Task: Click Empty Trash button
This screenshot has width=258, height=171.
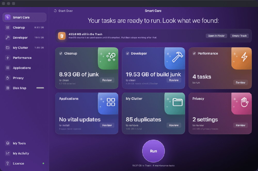Action: [x=239, y=36]
